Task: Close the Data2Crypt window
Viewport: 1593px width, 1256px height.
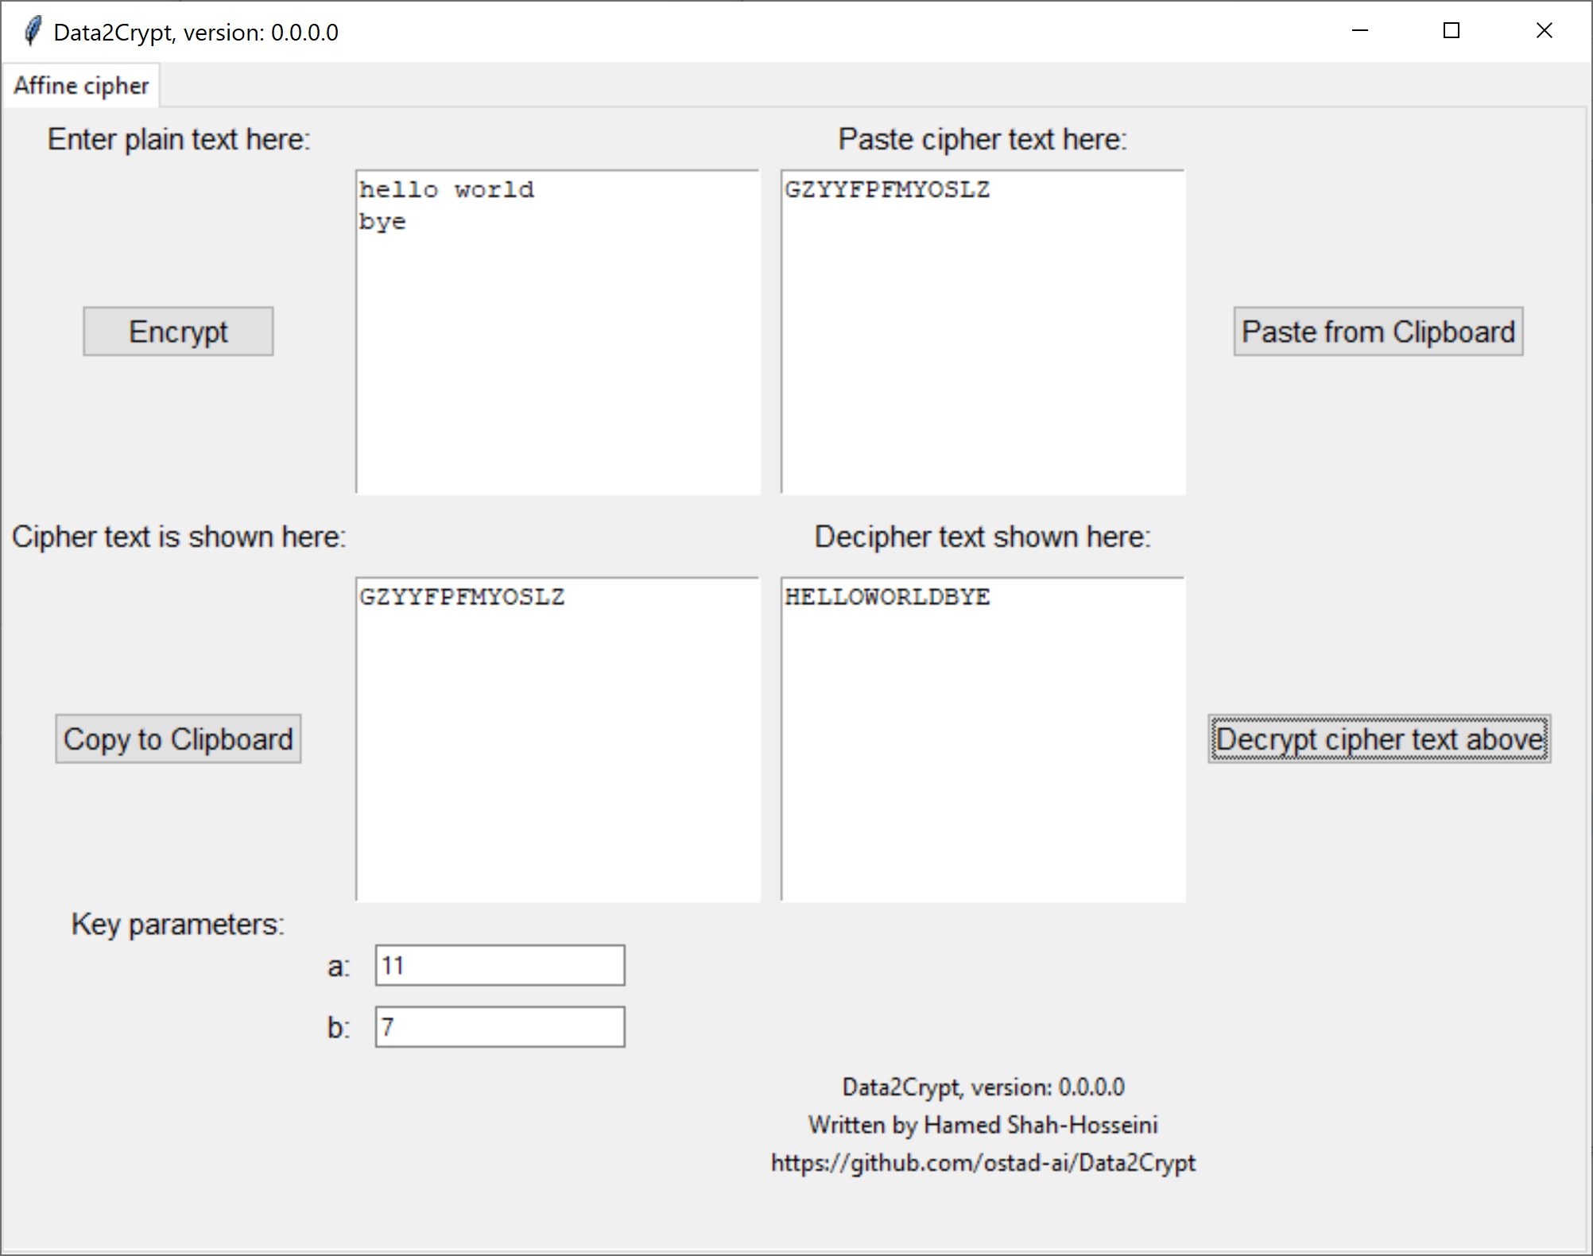Action: pyautogui.click(x=1544, y=31)
